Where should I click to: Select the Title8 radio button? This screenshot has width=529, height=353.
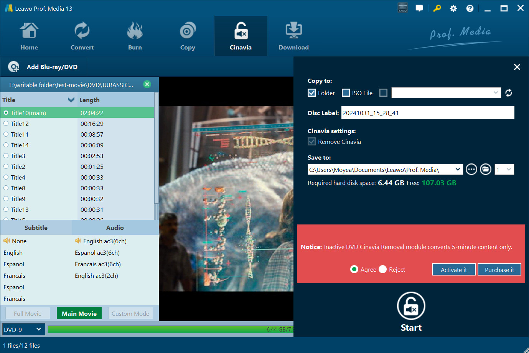[6, 188]
